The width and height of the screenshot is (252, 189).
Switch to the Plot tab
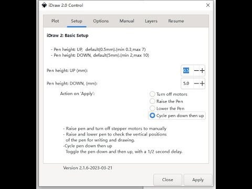[55, 21]
